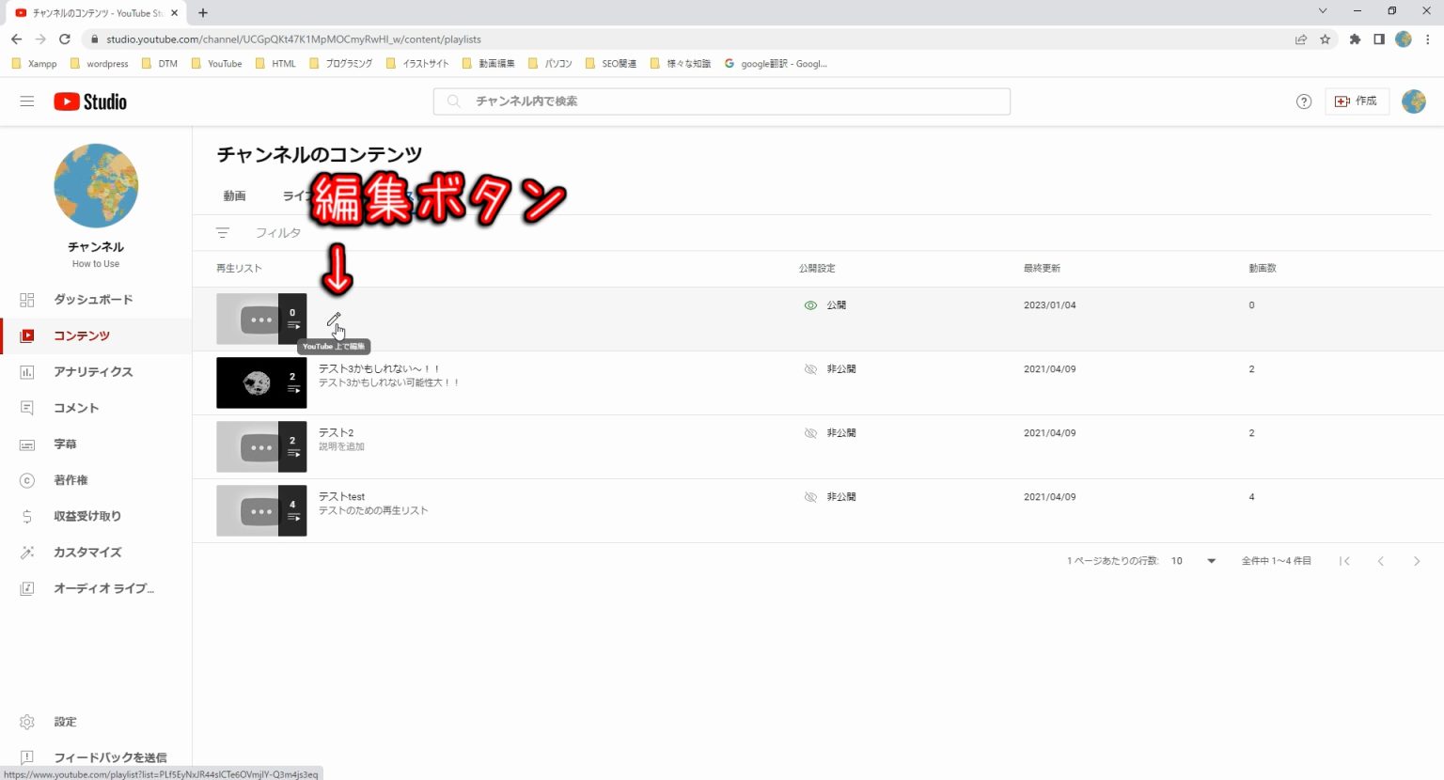The width and height of the screenshot is (1444, 780).
Task: Open the Chrome tab search chevron
Action: pyautogui.click(x=1322, y=12)
